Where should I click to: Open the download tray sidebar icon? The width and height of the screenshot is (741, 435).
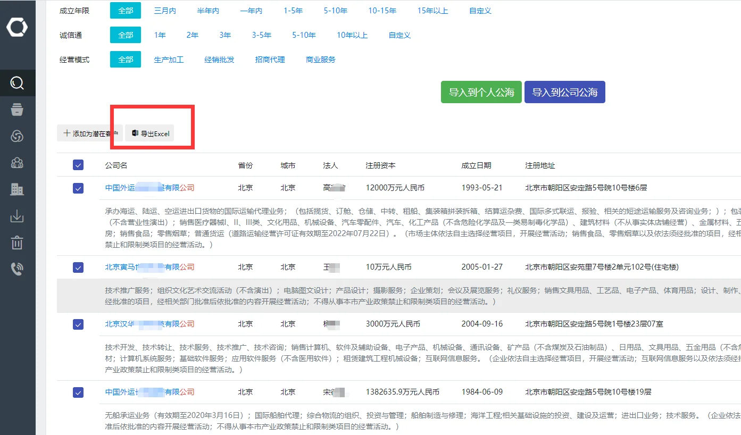pos(17,216)
